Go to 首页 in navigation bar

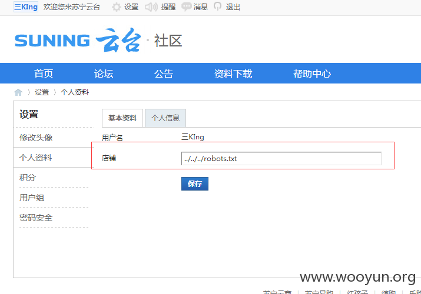point(44,73)
